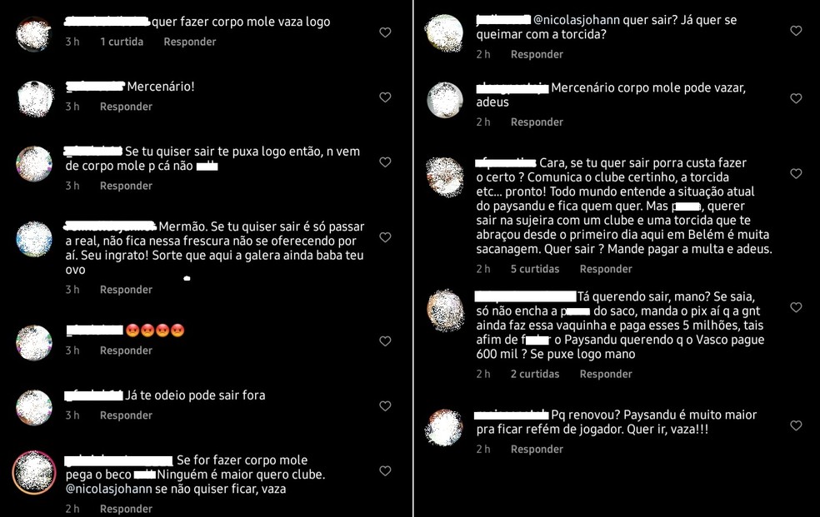Like the 'quer fazer corpo mole vaza logo' comment
This screenshot has width=820, height=517.
pos(385,32)
